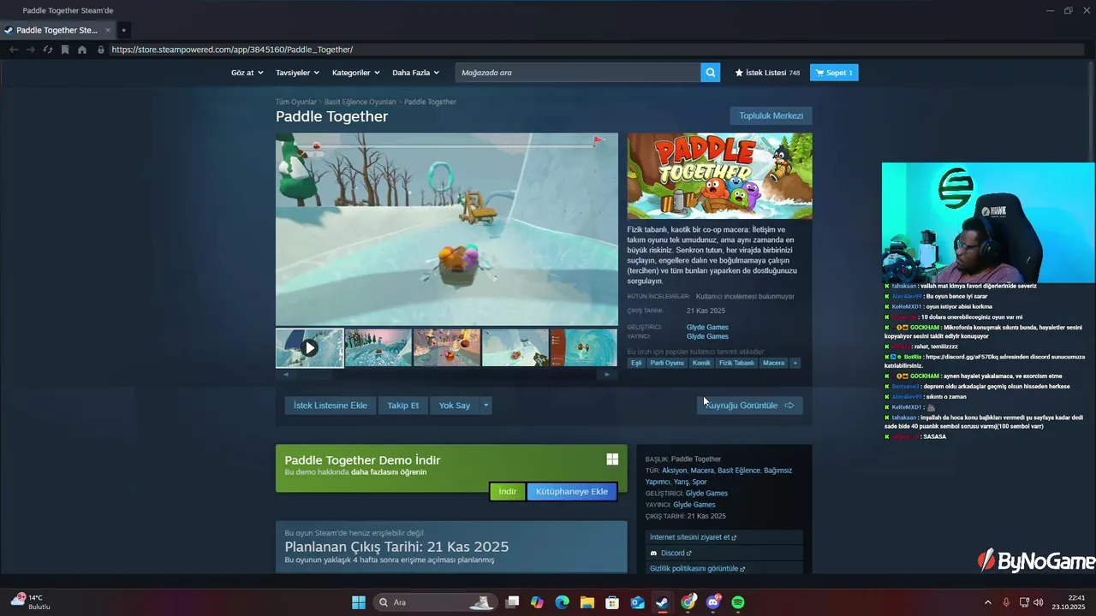Open İnternet sitesini ziyaret et link

(724, 537)
